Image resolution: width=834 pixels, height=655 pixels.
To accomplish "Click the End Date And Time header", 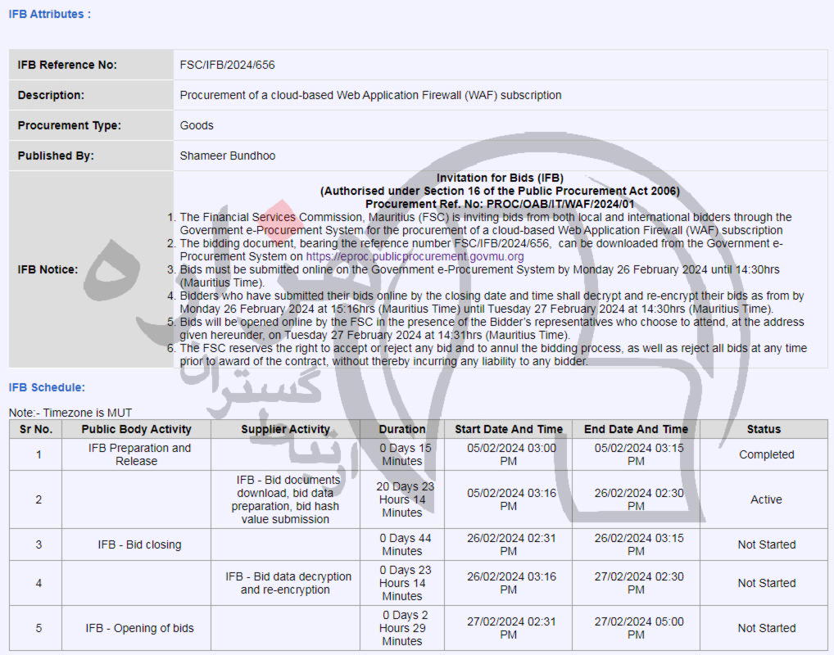I will [x=636, y=429].
